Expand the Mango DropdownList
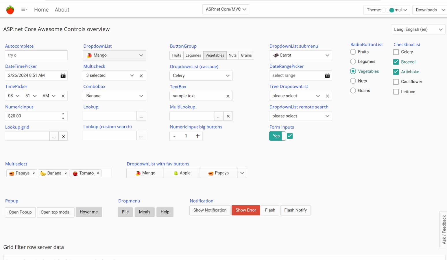Screen dimensions: 447x260 (x=141, y=55)
